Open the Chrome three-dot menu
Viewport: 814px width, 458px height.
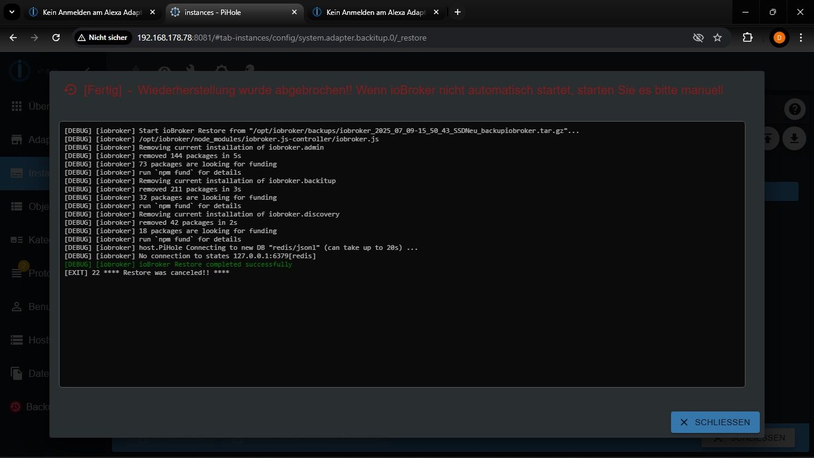coord(800,38)
